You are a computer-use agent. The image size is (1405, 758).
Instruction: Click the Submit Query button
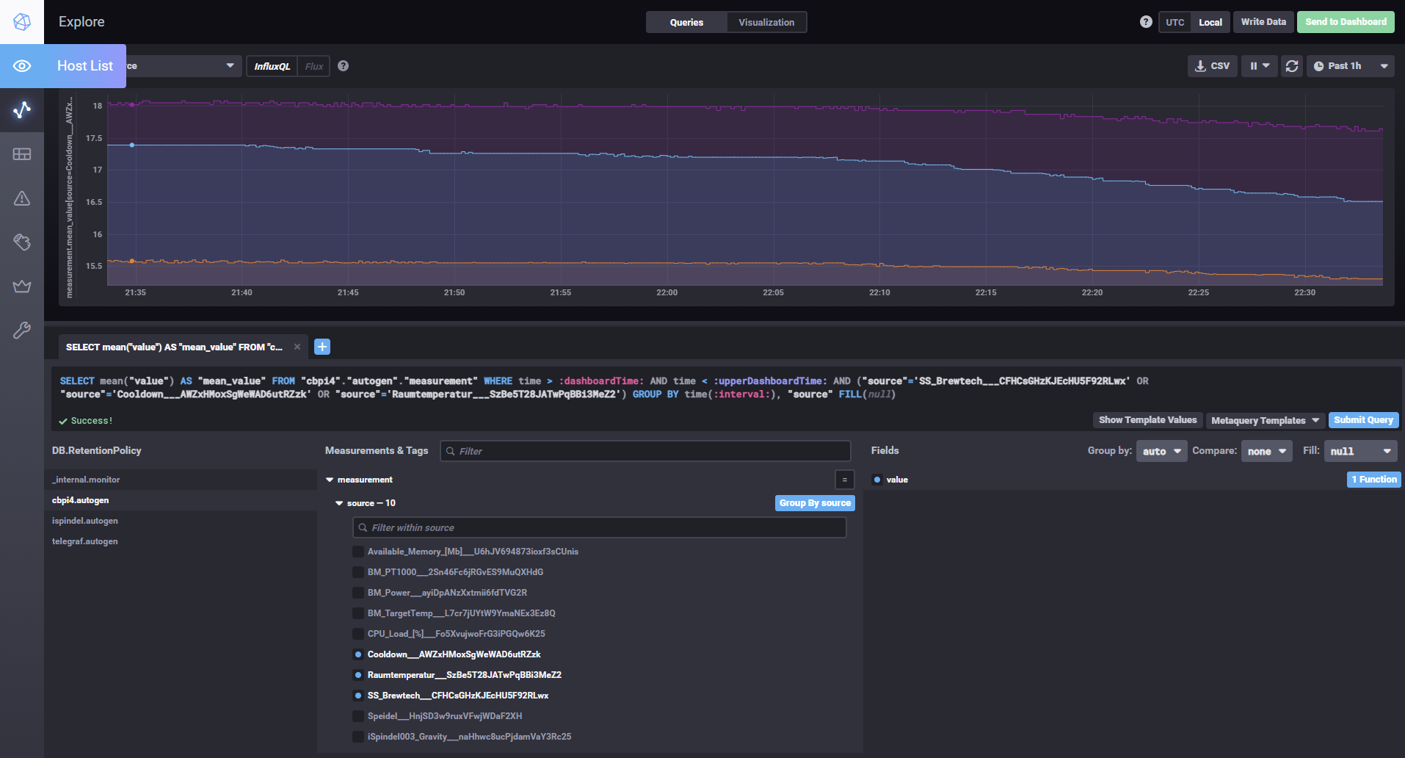(1363, 420)
